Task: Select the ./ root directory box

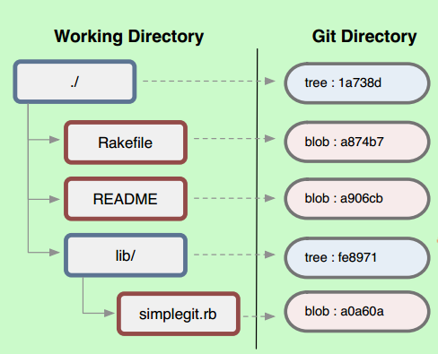Action: [x=74, y=82]
